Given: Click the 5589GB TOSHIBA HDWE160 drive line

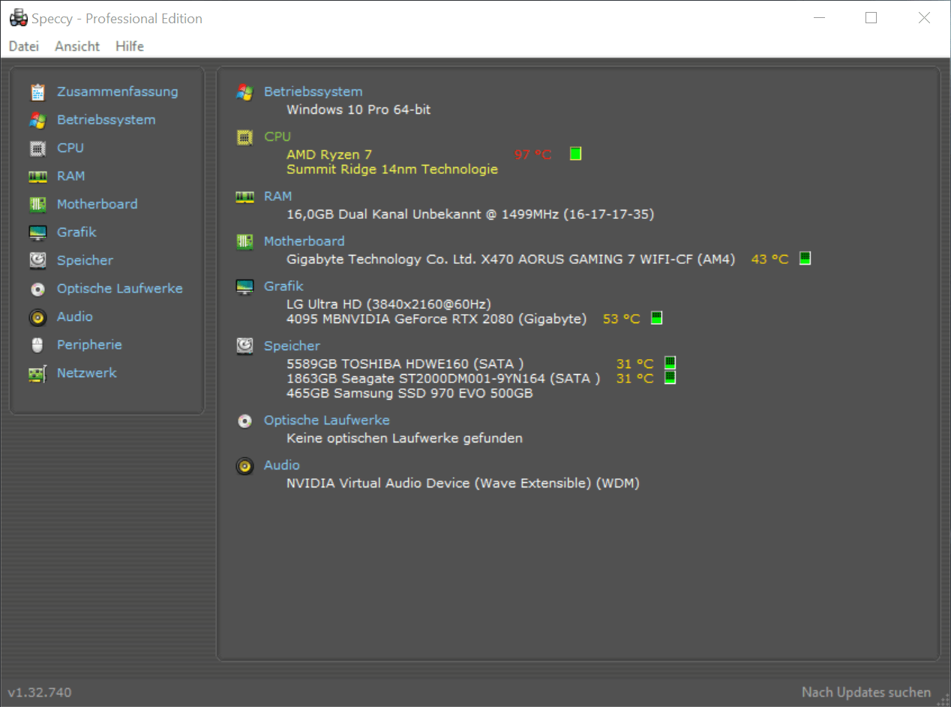Looking at the screenshot, I should [405, 364].
